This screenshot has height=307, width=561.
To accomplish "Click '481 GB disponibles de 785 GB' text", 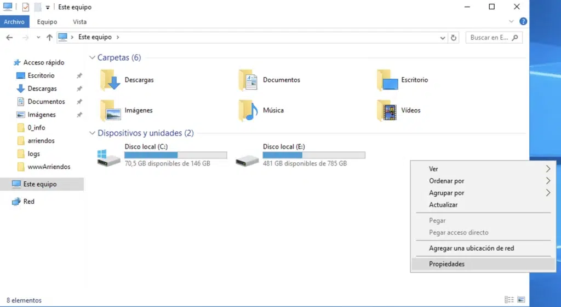I will coord(305,164).
